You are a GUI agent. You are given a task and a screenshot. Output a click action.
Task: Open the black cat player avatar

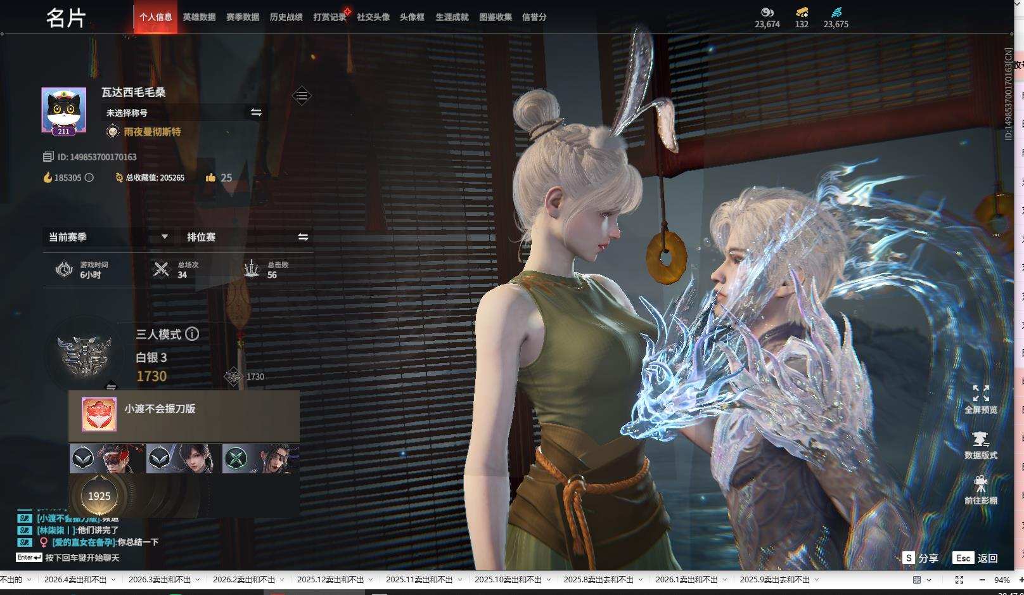tap(63, 110)
